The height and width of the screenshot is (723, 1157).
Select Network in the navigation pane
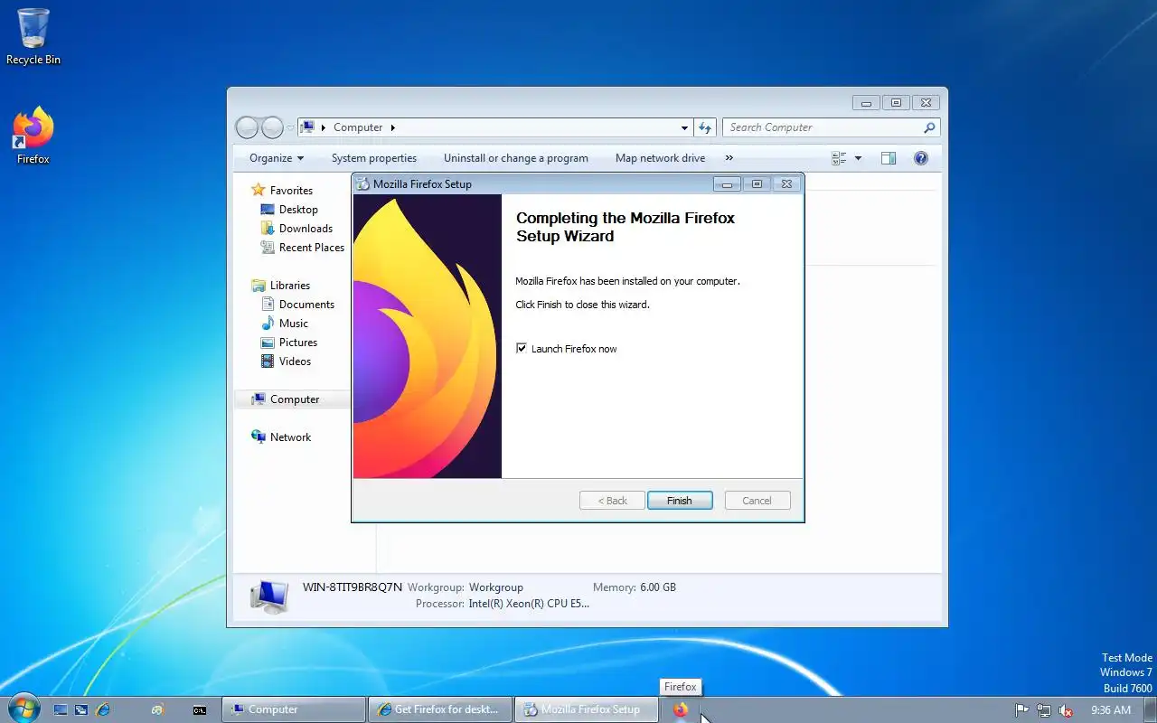point(290,437)
